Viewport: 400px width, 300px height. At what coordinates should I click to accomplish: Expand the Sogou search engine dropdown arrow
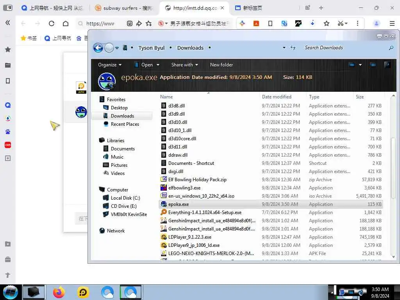166,23
